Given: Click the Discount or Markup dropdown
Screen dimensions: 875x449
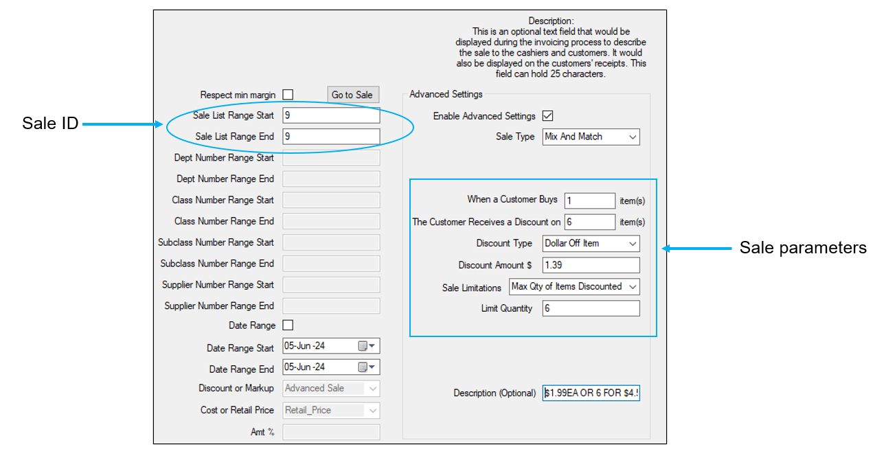Looking at the screenshot, I should (x=331, y=389).
